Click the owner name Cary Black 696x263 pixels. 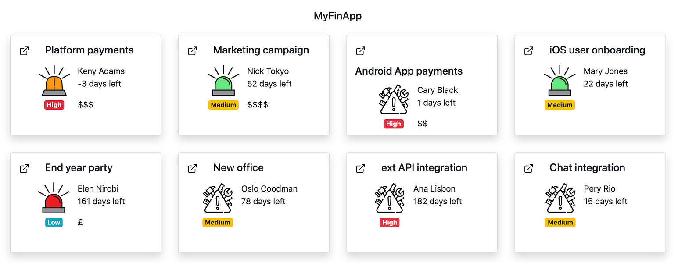(x=438, y=90)
